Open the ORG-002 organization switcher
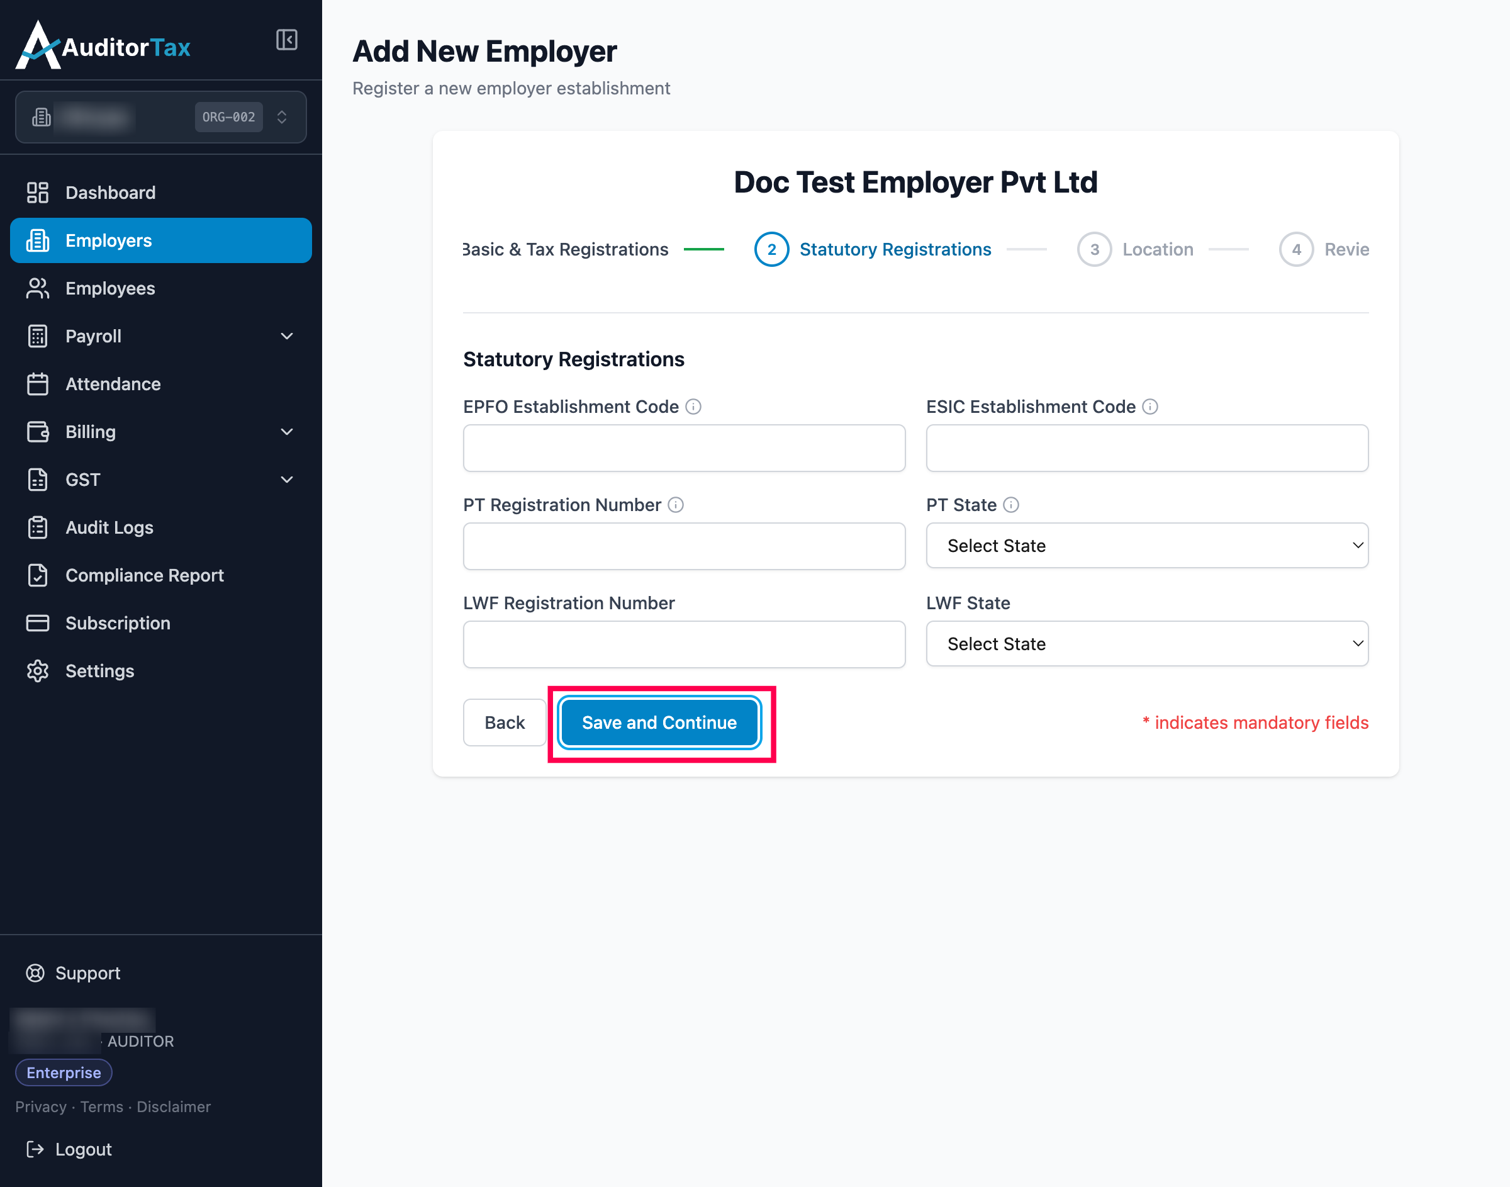 coord(160,118)
